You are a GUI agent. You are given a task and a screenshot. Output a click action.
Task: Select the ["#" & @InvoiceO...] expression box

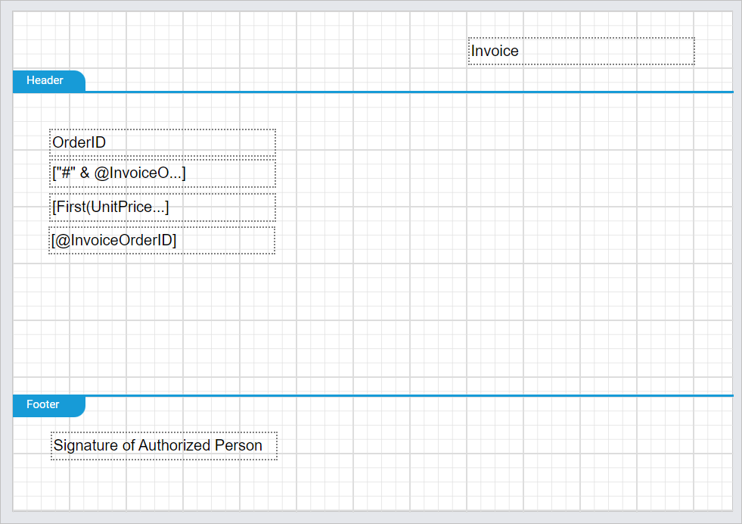coord(163,173)
